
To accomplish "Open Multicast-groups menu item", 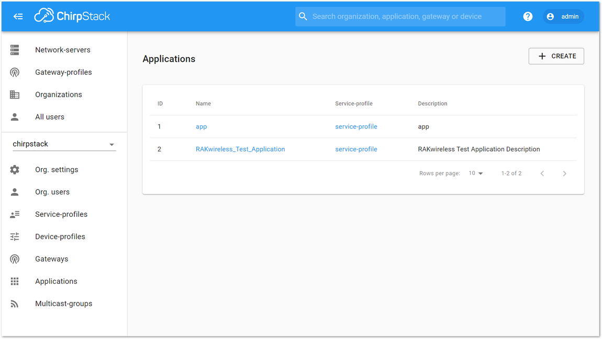I will coord(64,304).
